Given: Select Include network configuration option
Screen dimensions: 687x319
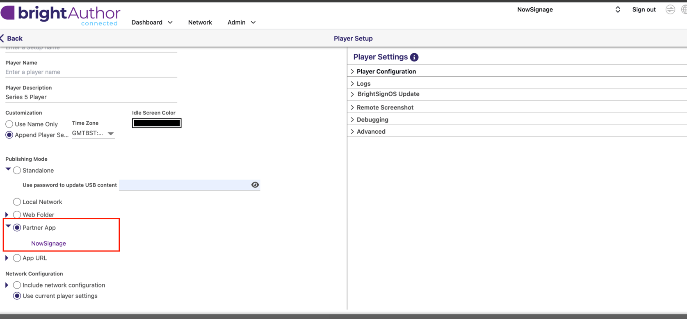Looking at the screenshot, I should tap(17, 285).
